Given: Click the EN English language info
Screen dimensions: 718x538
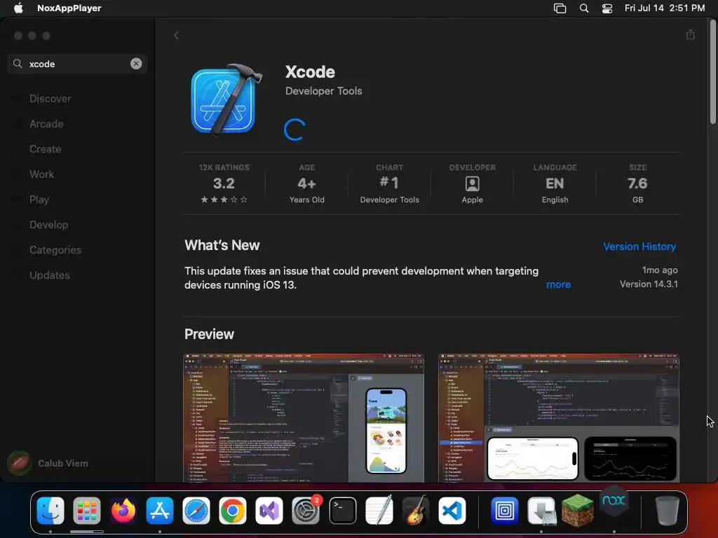Looking at the screenshot, I should pos(555,184).
